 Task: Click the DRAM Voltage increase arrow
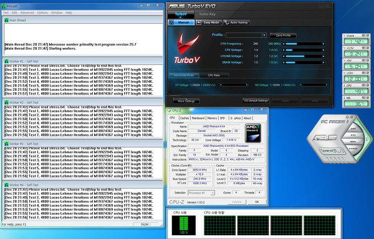tap(324, 62)
